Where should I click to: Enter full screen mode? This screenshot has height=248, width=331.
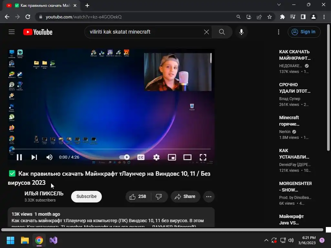point(203,157)
